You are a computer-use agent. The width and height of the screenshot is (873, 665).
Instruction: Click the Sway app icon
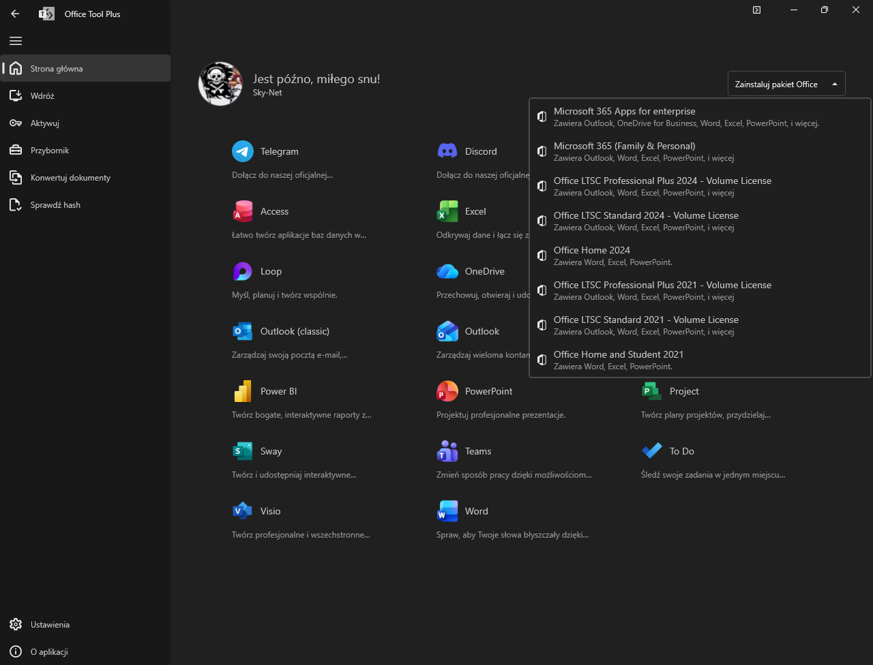click(243, 451)
